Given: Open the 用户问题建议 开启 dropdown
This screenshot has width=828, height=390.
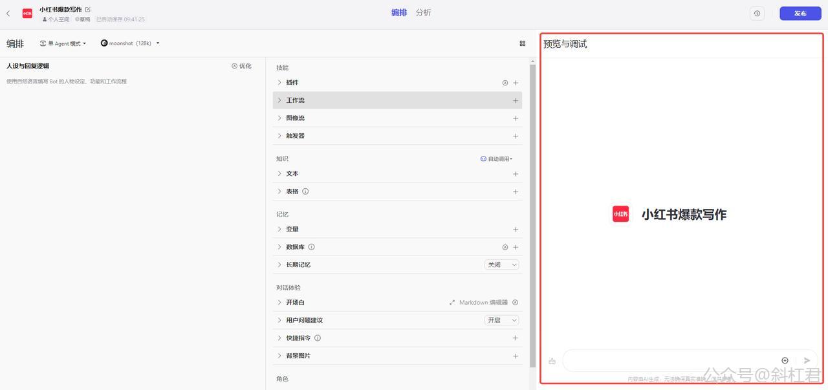Looking at the screenshot, I should point(501,320).
